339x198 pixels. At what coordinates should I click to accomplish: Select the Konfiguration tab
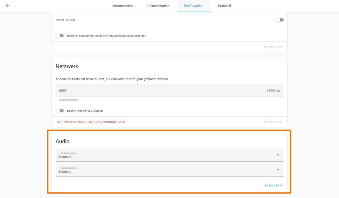coord(194,6)
